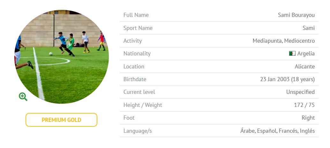330x148 pixels.
Task: Click the PREMIUM GOLD button
Action: tap(62, 120)
